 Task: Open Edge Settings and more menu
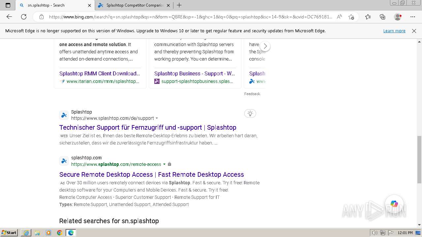coord(413,17)
